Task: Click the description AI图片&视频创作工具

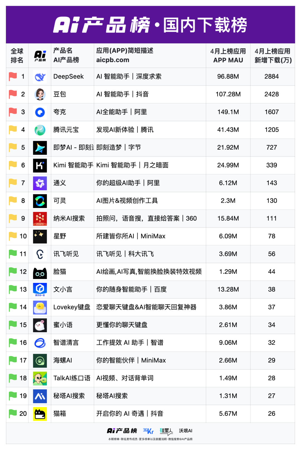Action: click(127, 201)
